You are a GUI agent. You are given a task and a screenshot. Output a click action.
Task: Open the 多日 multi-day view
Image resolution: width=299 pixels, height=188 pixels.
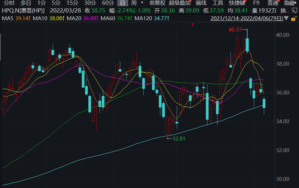coord(26,3)
